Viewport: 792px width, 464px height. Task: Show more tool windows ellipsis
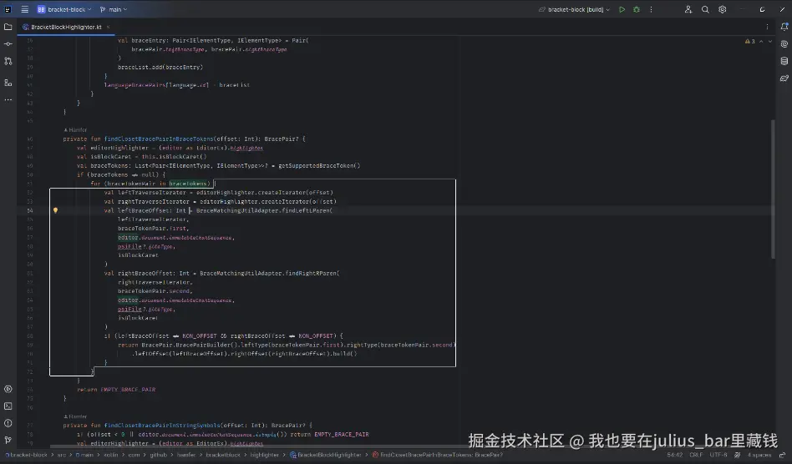click(8, 100)
